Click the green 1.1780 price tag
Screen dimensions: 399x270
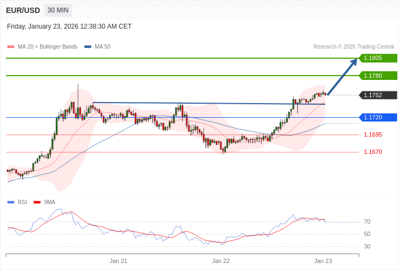click(x=378, y=76)
